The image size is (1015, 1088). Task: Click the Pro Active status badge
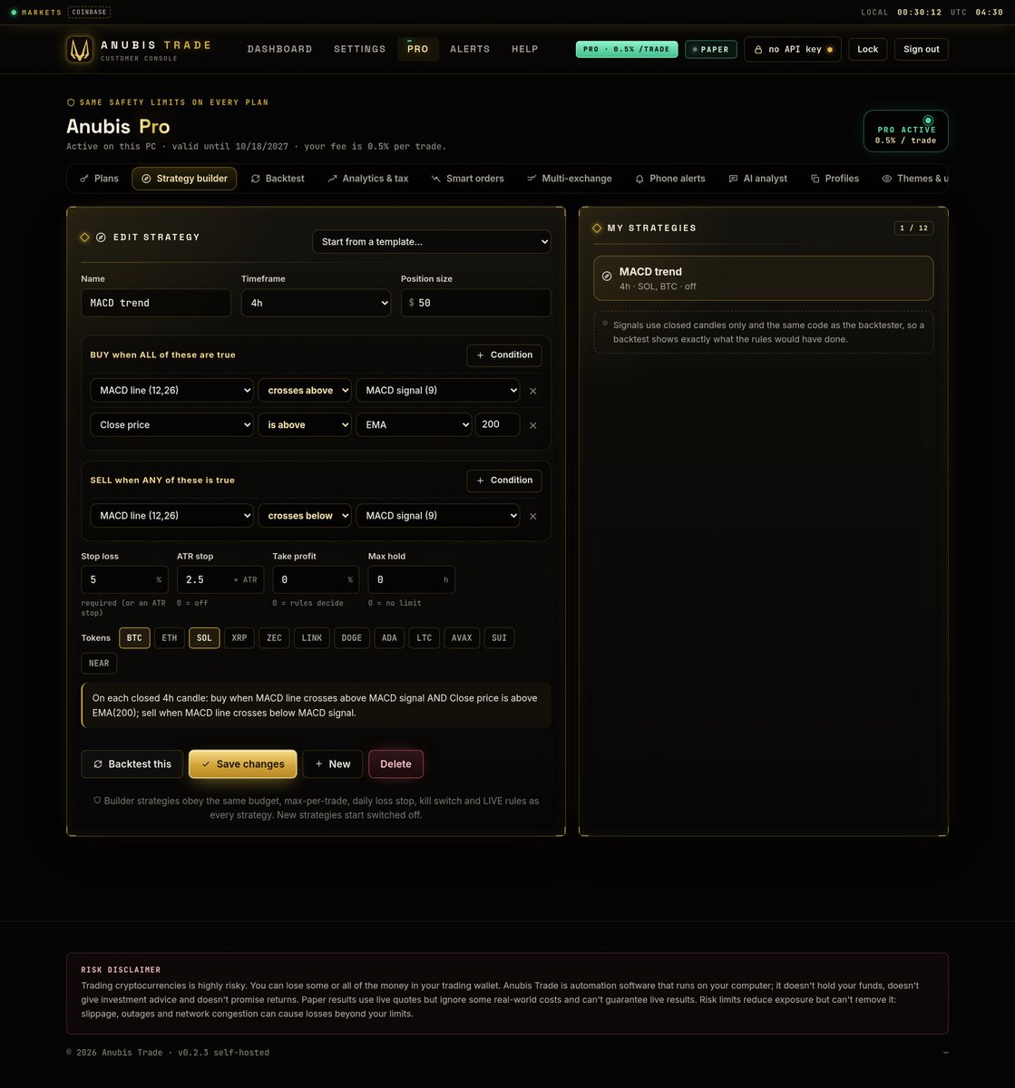point(905,131)
